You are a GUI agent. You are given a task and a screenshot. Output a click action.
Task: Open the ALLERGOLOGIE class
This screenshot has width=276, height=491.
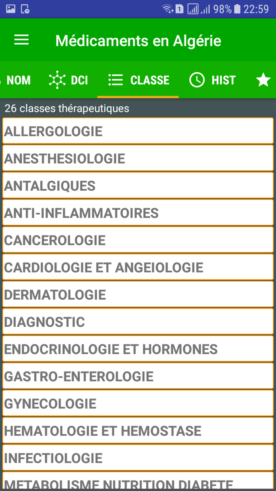tap(138, 131)
